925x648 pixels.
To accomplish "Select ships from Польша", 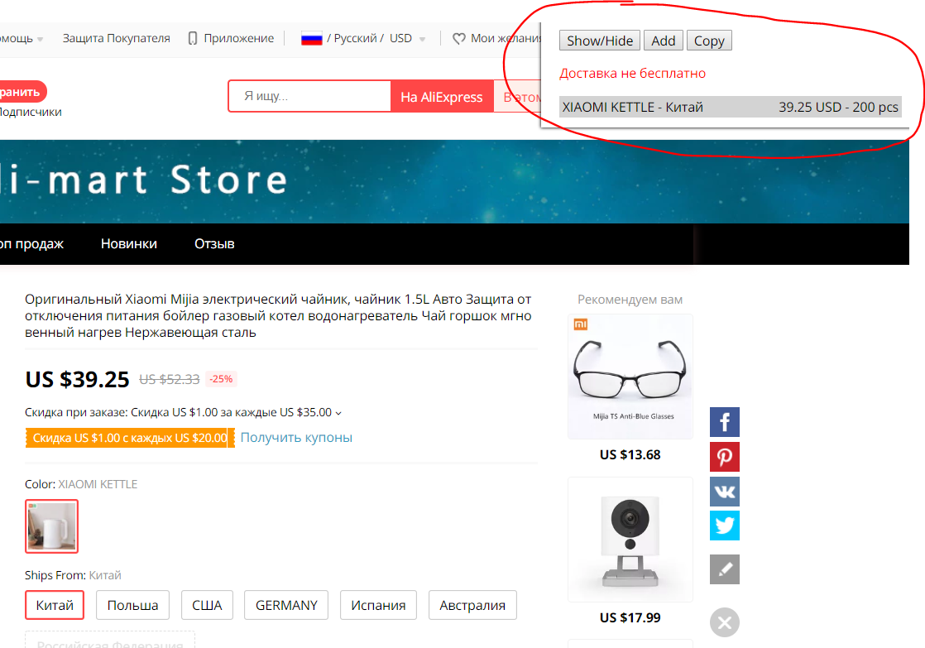I will pyautogui.click(x=132, y=605).
